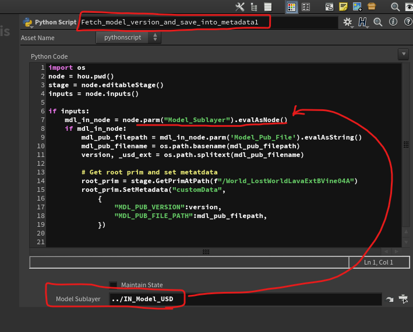Jump to Model Sublayer operator arrow

(x=390, y=299)
